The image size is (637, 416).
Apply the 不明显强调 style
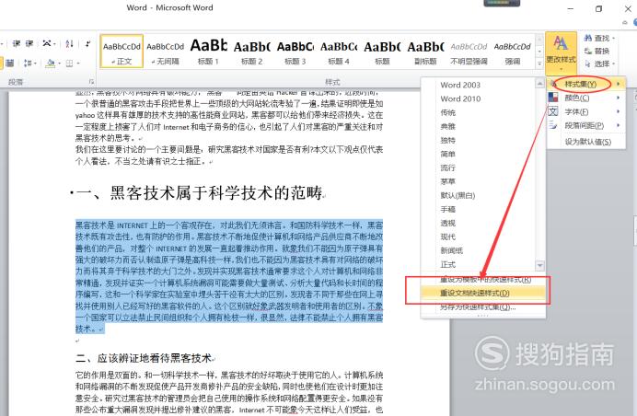point(469,52)
